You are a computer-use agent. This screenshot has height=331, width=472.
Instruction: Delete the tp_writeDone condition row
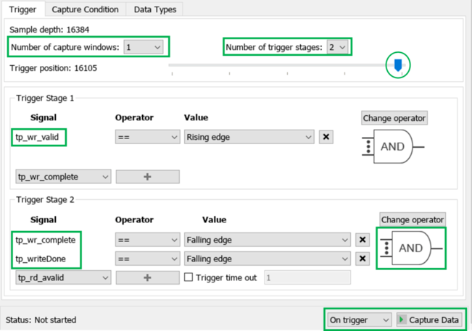363,259
